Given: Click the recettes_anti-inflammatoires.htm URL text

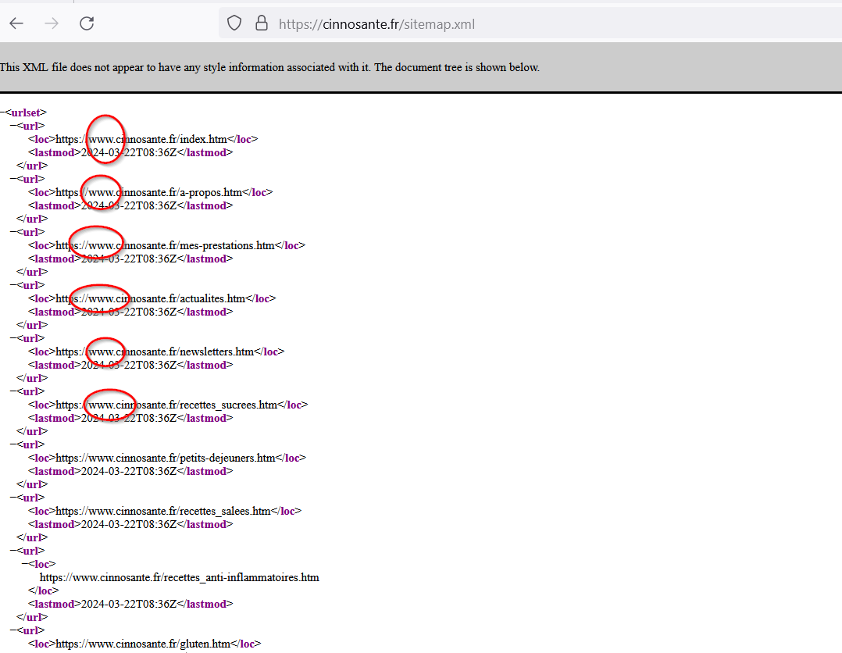Looking at the screenshot, I should 179,578.
